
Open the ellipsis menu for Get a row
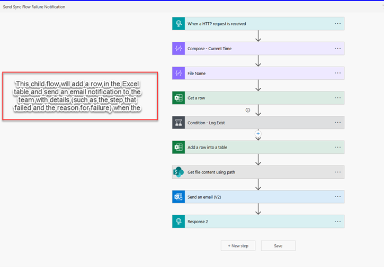(337, 98)
